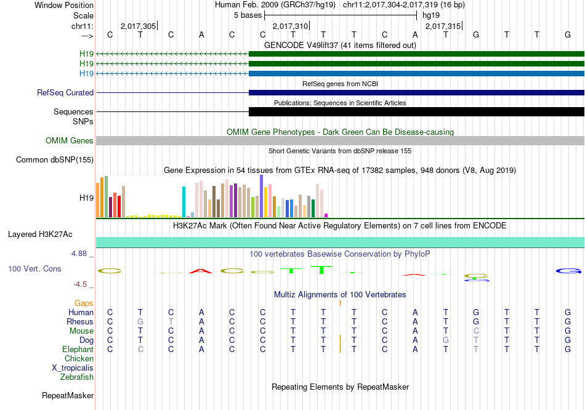Viewport: 585px width, 410px height.
Task: Click the orange Gaps row label
Action: (84, 303)
